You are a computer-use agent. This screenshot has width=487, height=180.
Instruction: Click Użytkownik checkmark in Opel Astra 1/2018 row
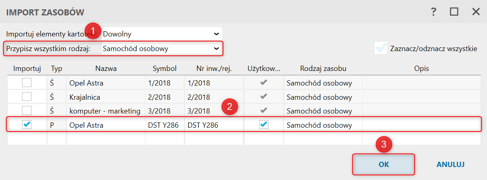click(x=264, y=83)
